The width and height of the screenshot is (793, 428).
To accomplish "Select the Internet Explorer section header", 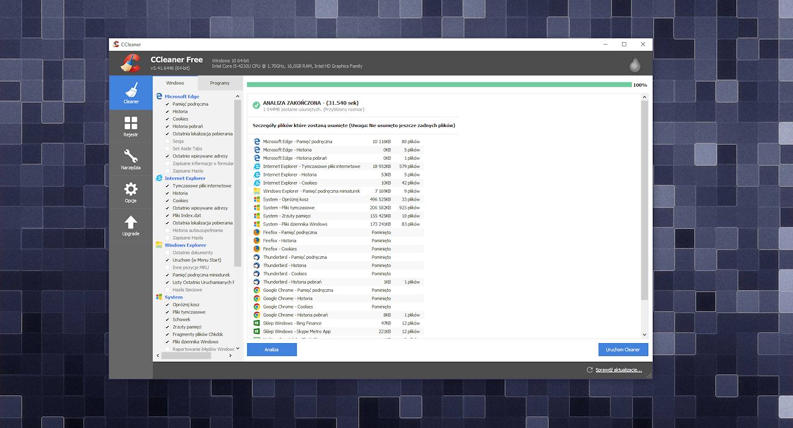I will pos(185,178).
